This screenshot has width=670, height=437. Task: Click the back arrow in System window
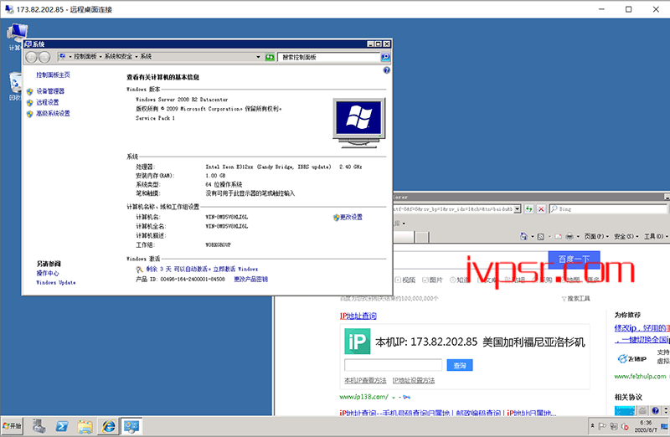click(32, 57)
